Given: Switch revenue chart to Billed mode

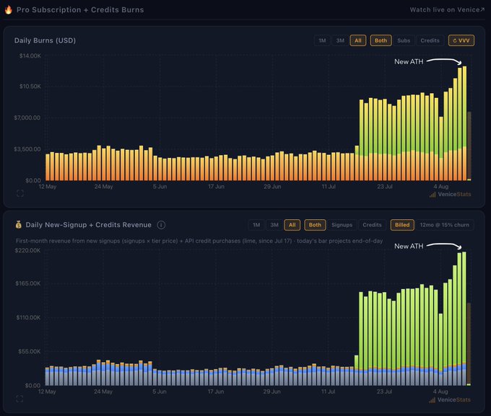Looking at the screenshot, I should (x=402, y=225).
